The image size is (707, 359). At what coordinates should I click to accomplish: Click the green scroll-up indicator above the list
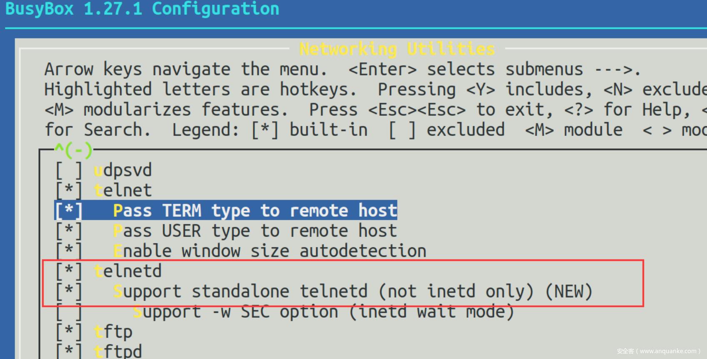[x=73, y=150]
